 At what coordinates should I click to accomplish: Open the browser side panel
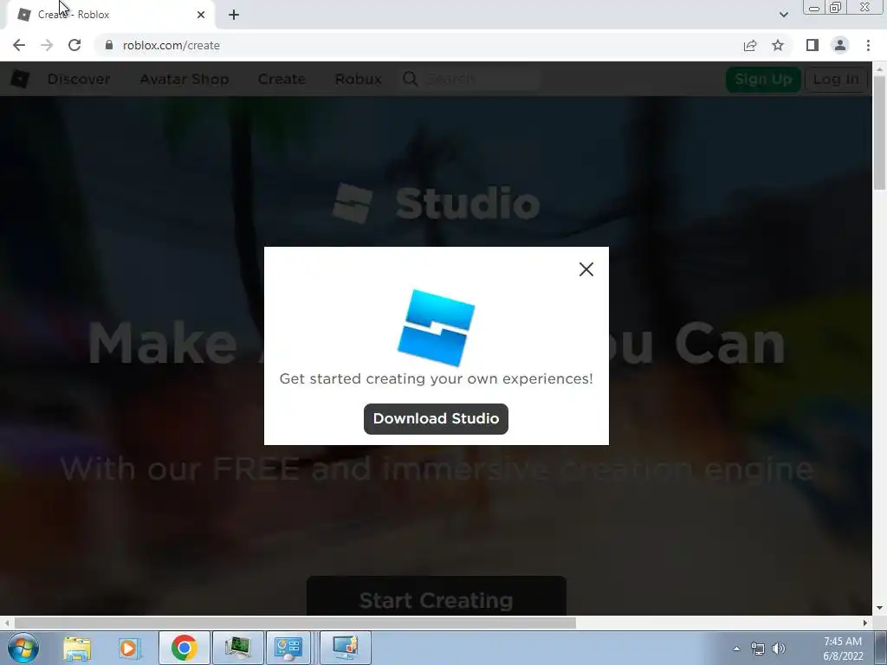pyautogui.click(x=813, y=45)
